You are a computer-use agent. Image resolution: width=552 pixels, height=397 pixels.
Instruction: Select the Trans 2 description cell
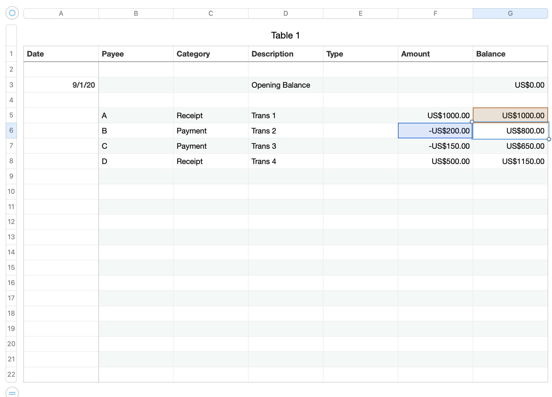coord(286,131)
